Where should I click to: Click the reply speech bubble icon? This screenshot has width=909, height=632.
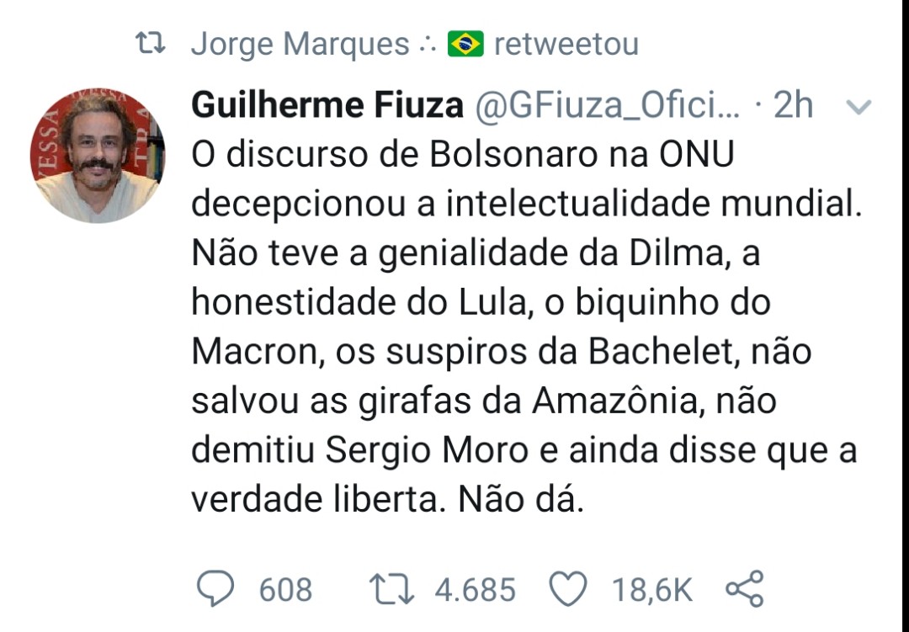click(215, 588)
